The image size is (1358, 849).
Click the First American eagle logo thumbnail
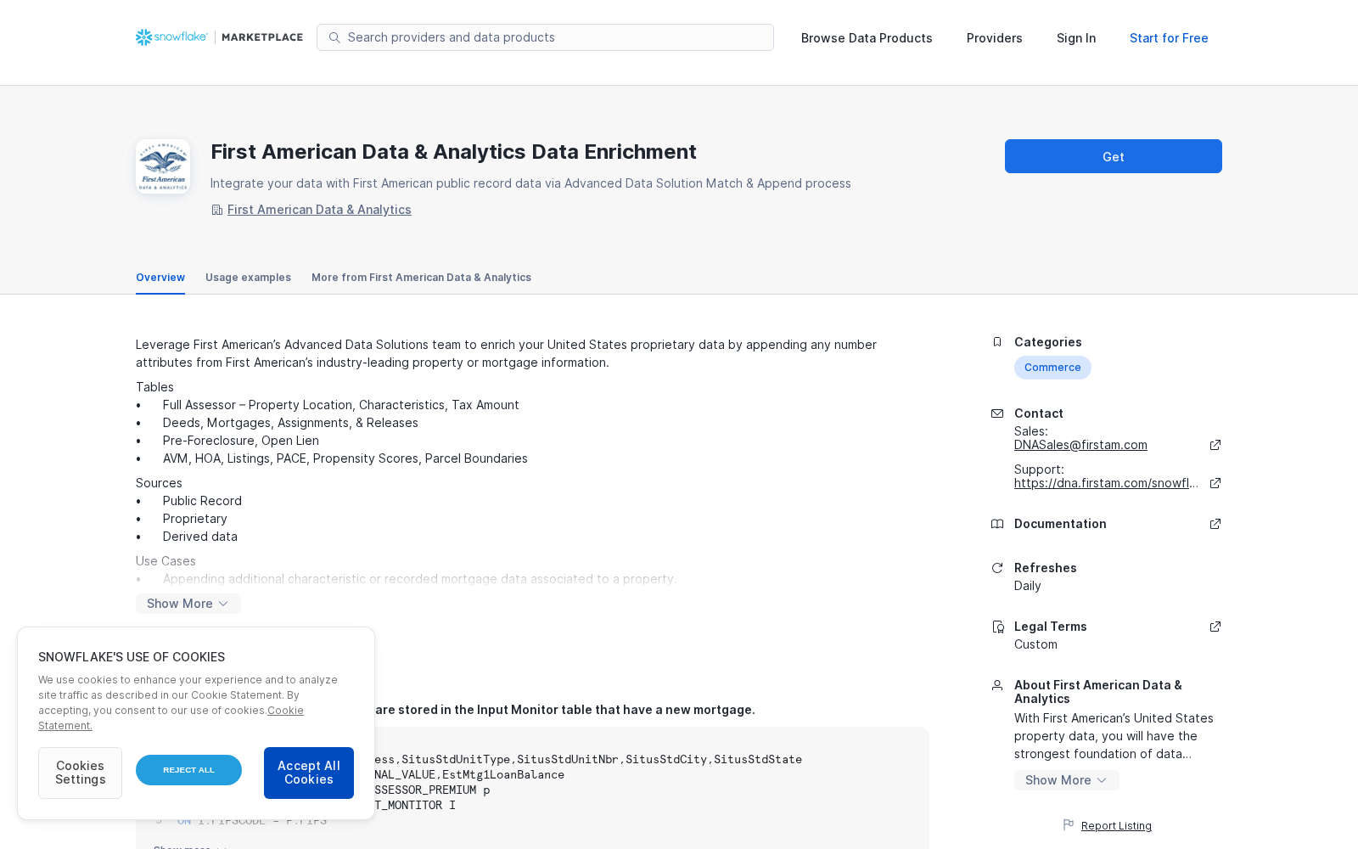tap(163, 166)
